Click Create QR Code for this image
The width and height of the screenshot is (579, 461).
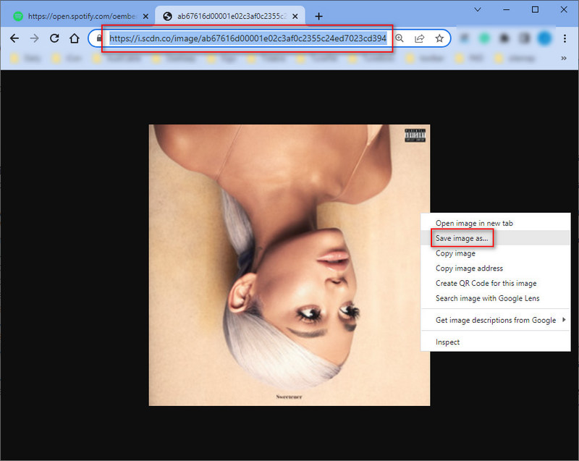click(x=486, y=283)
